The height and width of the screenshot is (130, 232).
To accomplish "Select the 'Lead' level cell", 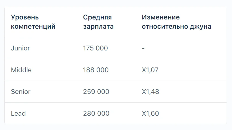I will (x=18, y=113).
